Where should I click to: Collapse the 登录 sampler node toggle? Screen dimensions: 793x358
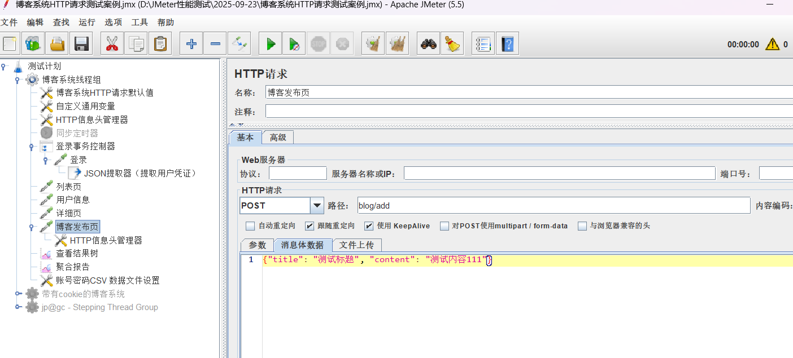click(x=46, y=160)
